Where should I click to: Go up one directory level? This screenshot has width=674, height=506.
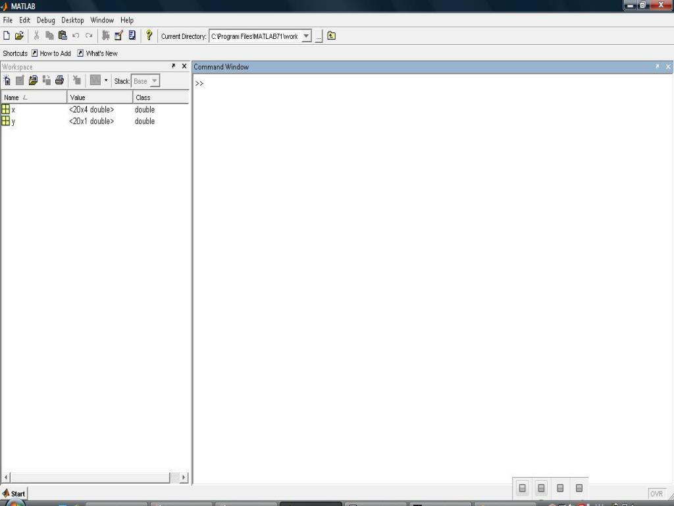pos(332,36)
